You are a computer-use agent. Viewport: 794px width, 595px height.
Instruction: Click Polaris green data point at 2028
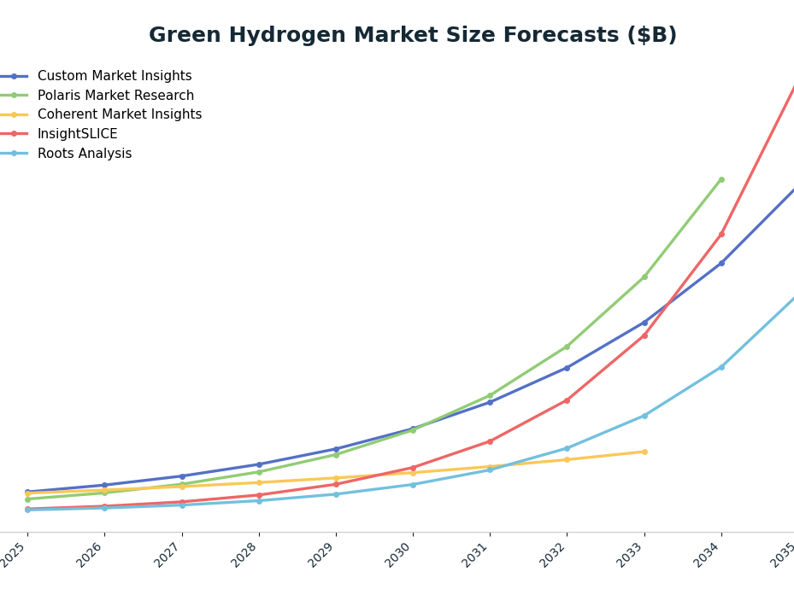click(x=259, y=471)
